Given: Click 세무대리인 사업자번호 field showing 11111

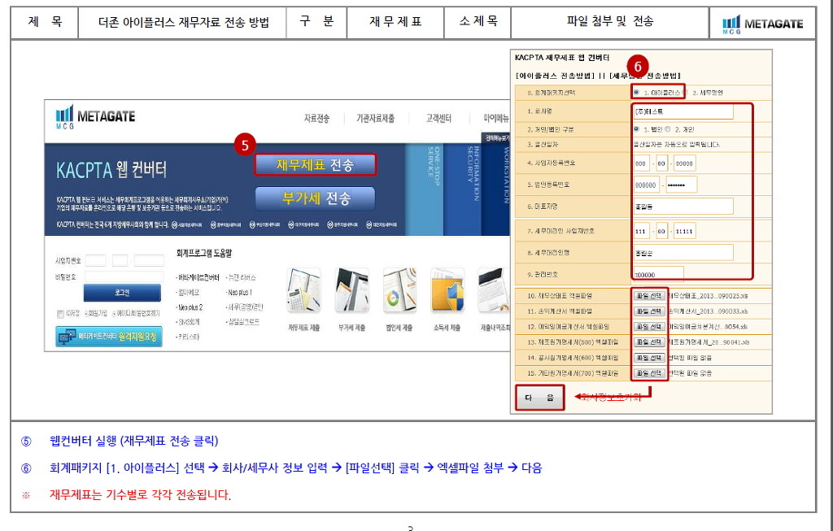Looking at the screenshot, I should click(x=683, y=231).
